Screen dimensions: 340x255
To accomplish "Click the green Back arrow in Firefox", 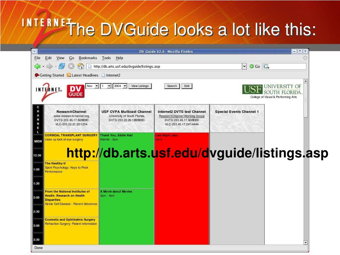I will [37, 66].
